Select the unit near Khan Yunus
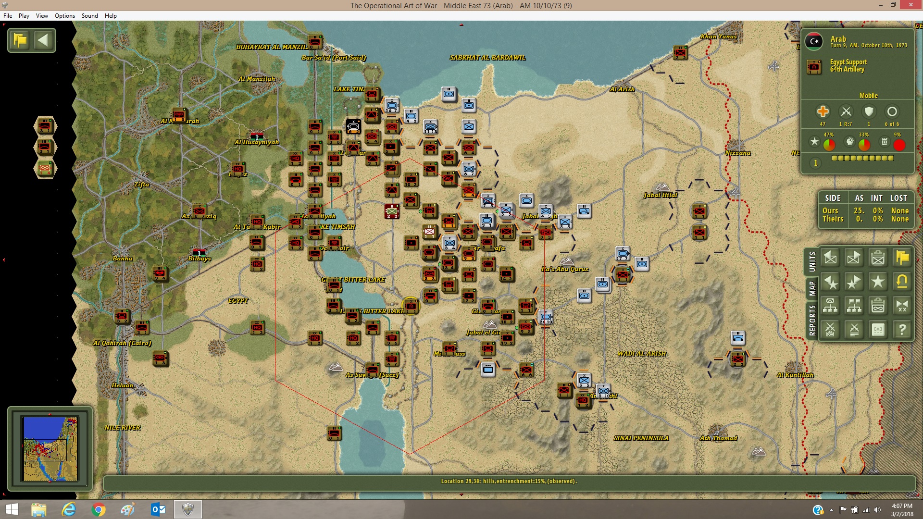Screen dimensions: 923x519 pos(680,53)
